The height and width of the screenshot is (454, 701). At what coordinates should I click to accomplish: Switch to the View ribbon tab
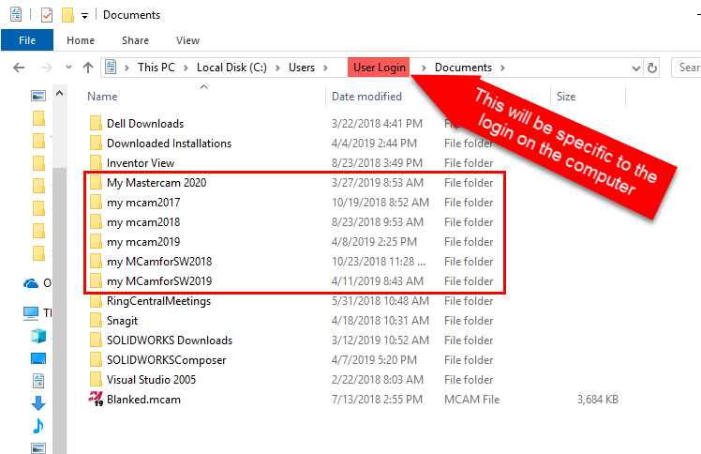click(187, 40)
